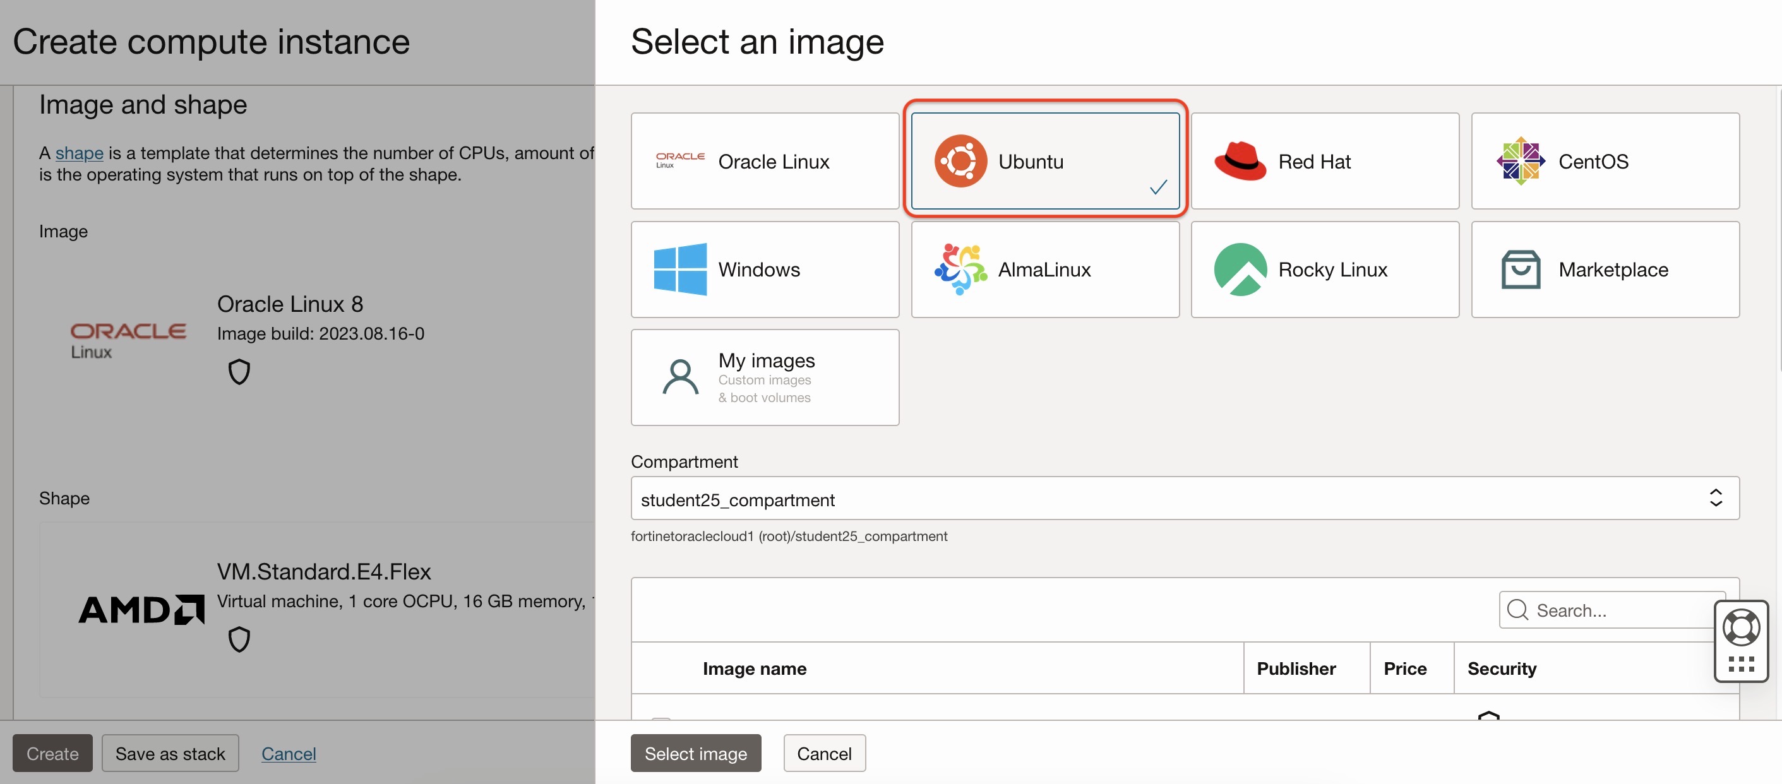Open My images custom images card
Viewport: 1782px width, 784px height.
point(765,377)
